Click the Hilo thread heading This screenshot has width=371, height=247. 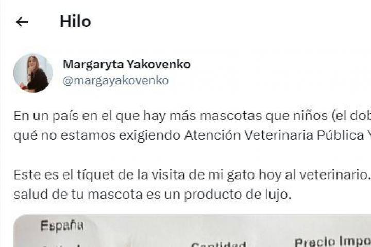point(75,22)
